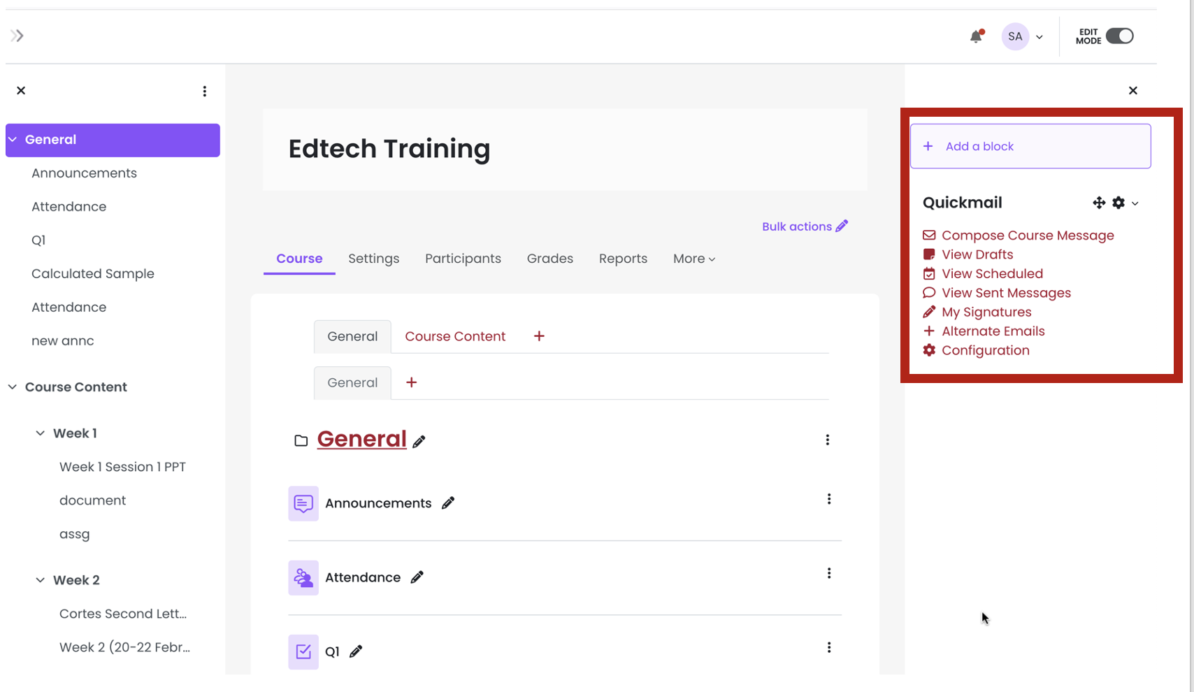Open the More dropdown in course navigation
Image resolution: width=1194 pixels, height=692 pixels.
click(693, 259)
